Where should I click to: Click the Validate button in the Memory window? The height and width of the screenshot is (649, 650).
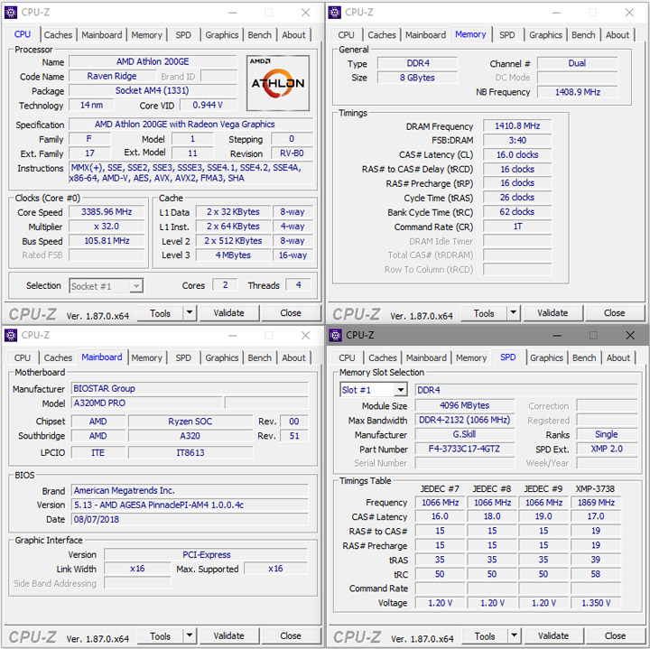pos(552,313)
